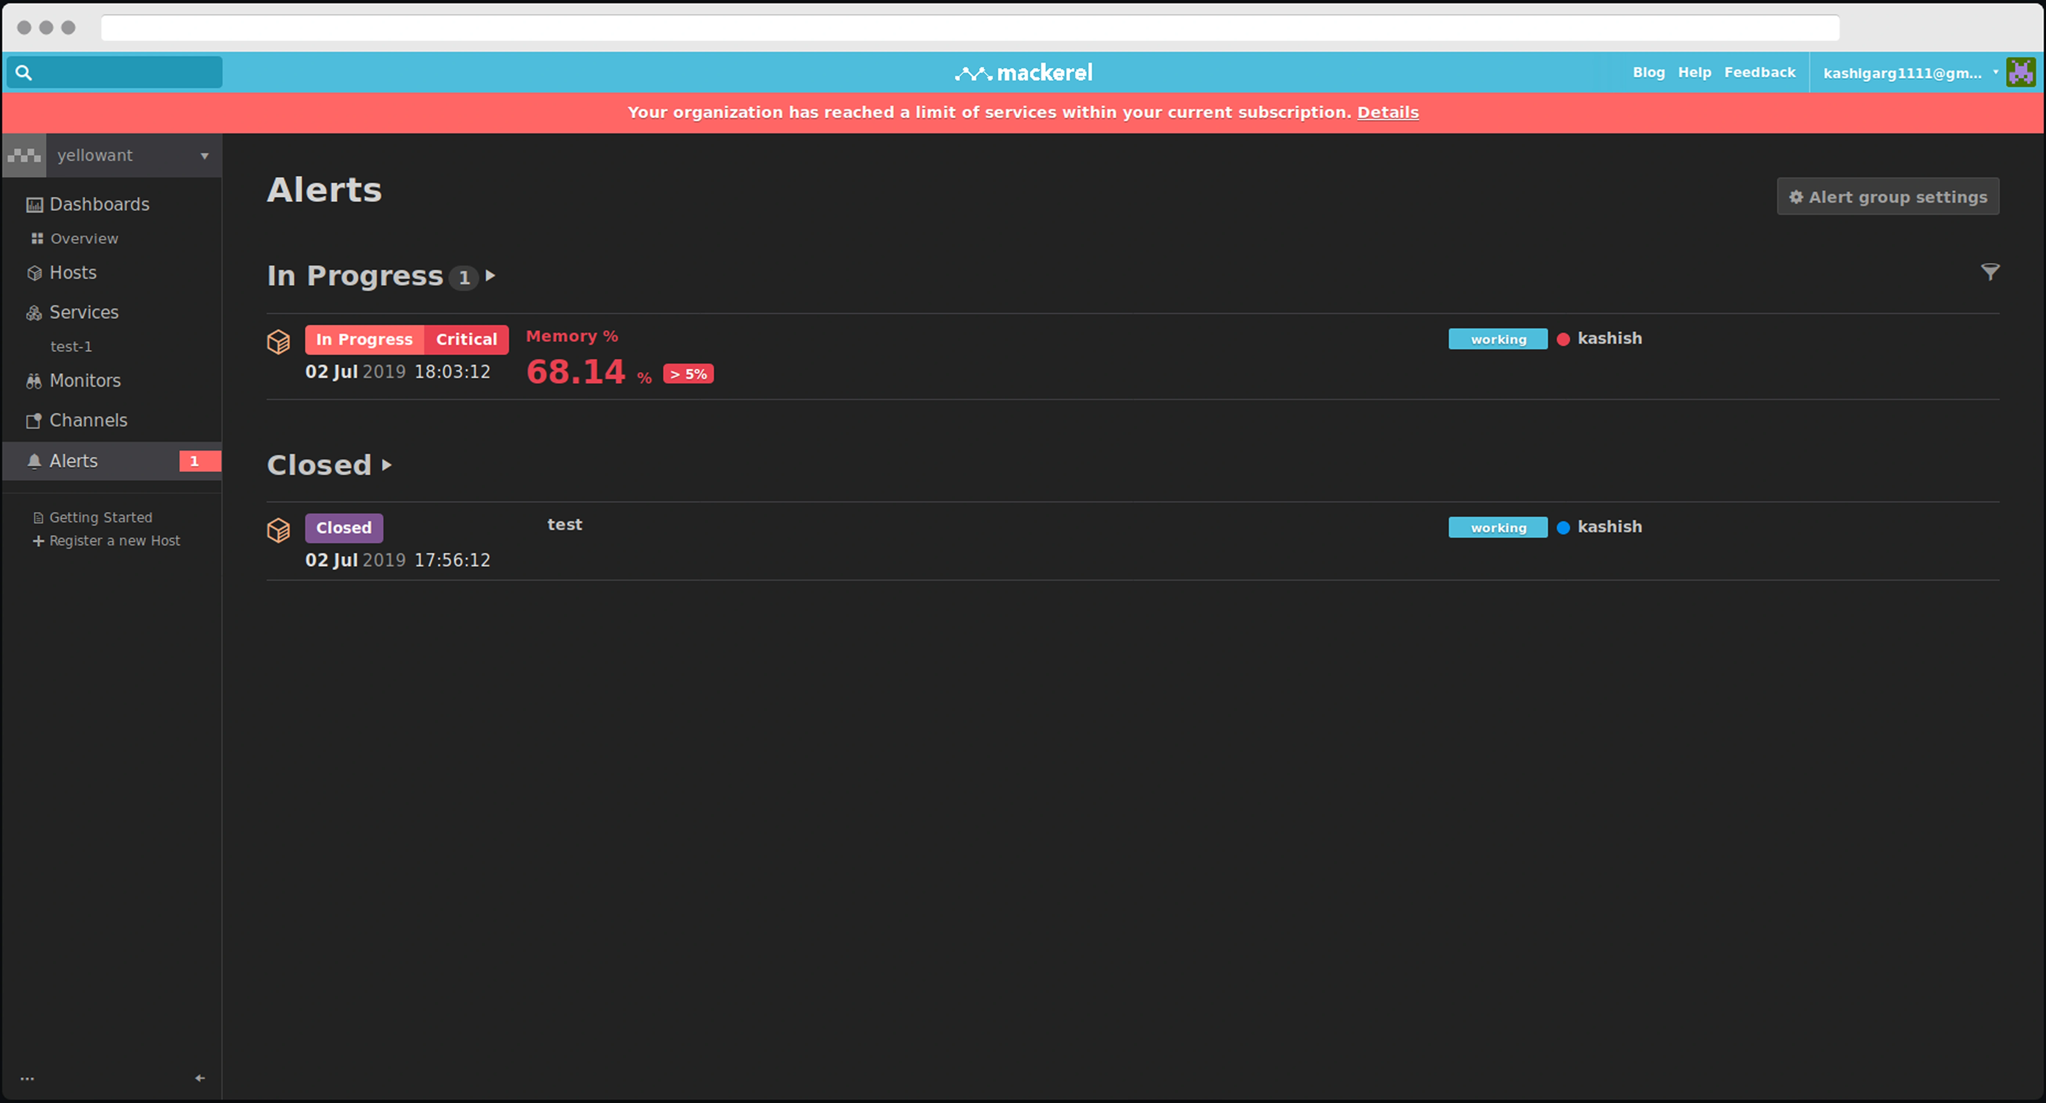Collapse the sidebar with the arrow icon

coord(200,1078)
